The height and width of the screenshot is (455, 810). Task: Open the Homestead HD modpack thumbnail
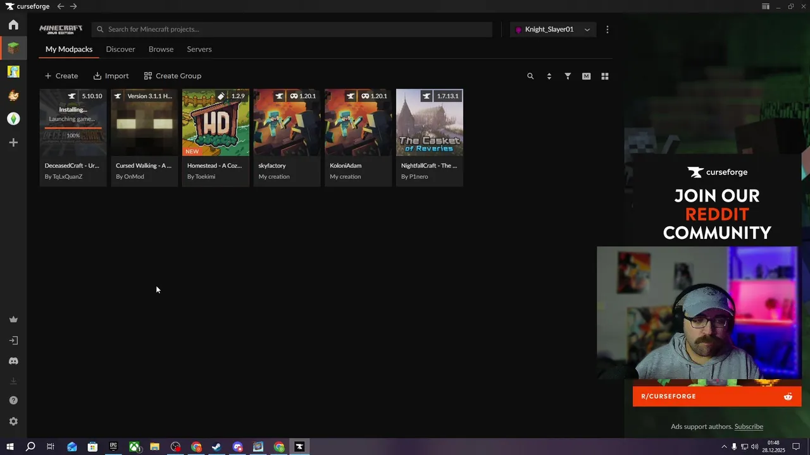point(216,123)
